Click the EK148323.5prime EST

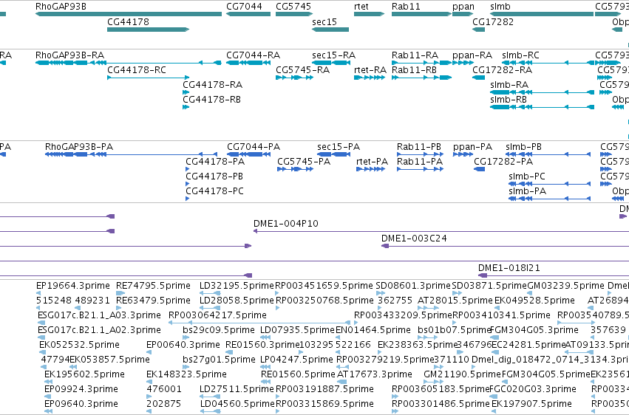tap(149, 383)
